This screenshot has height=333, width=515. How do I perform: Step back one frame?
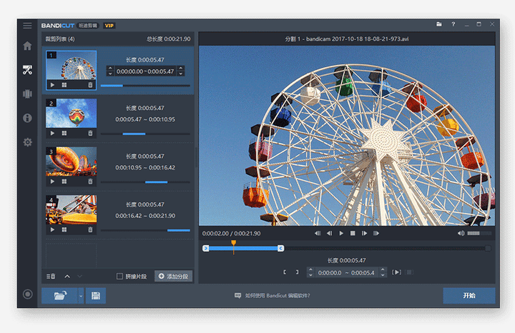[x=330, y=233]
